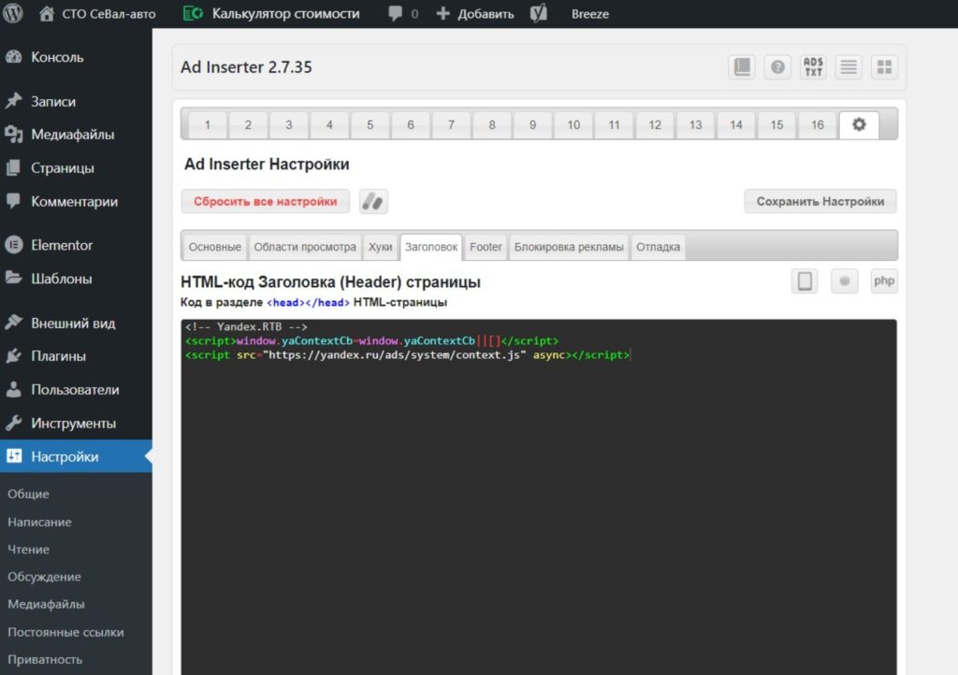Viewport: 958px width, 675px height.
Task: Click the pills icon beside reset button
Action: [373, 201]
